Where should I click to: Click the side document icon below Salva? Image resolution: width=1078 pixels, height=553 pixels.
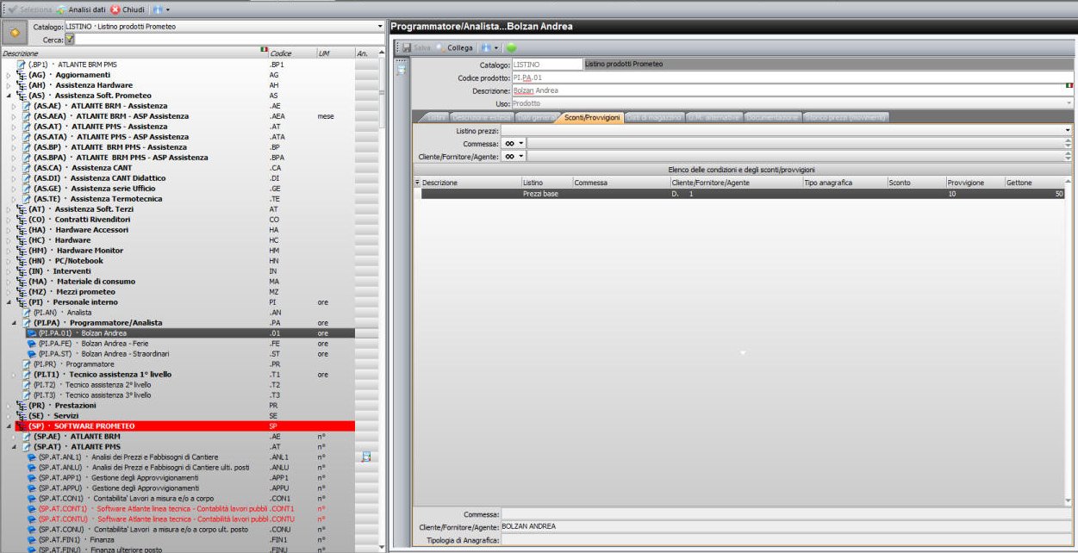(401, 70)
